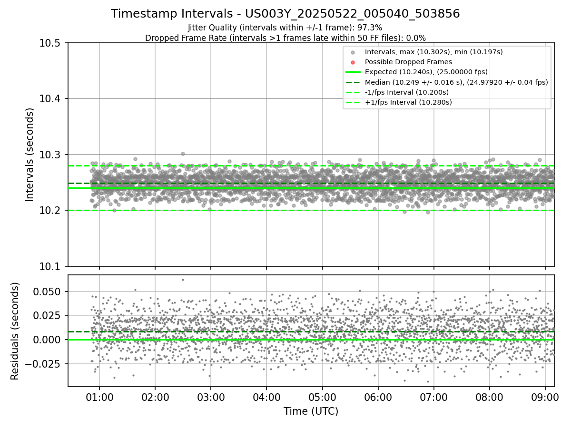Click legend entry '+1/fps Interval (10.280s)'
571x428 pixels.
pyautogui.click(x=408, y=102)
